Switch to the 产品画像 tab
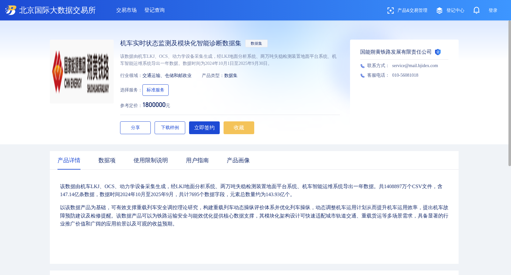 click(238, 160)
